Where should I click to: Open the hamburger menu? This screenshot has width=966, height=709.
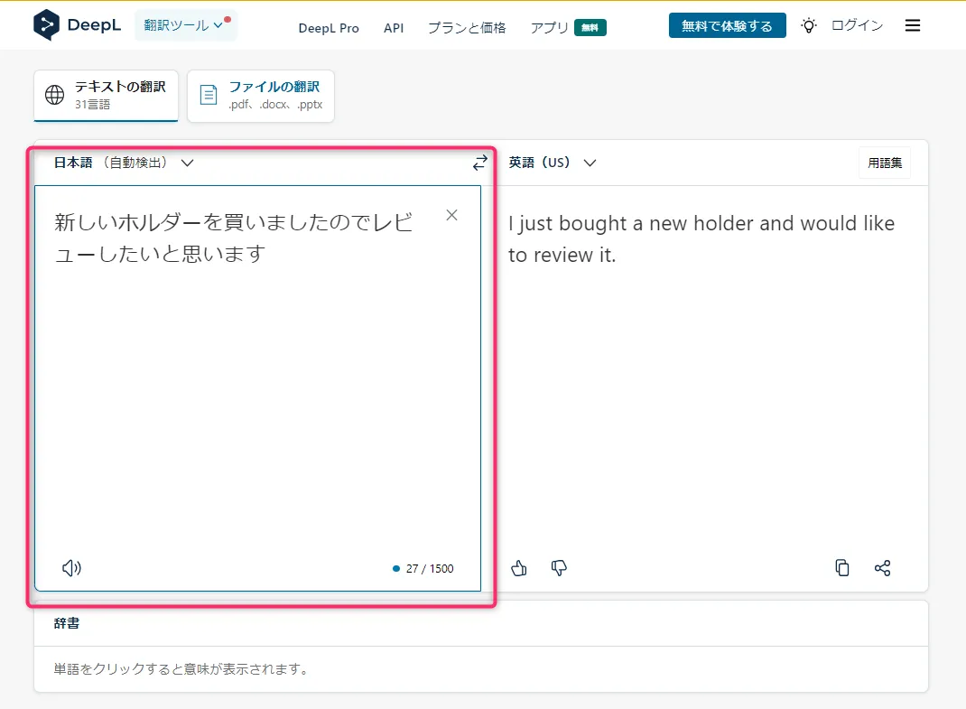pos(913,26)
